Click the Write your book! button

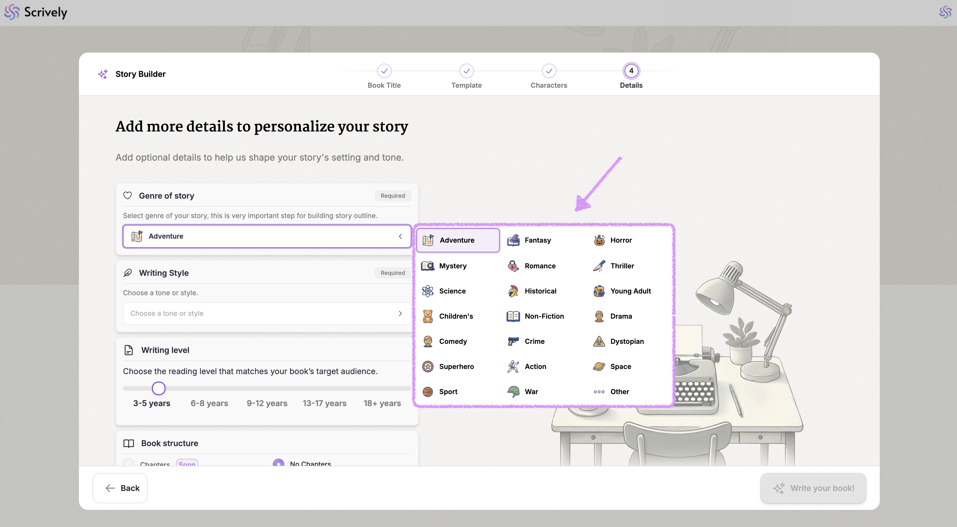pyautogui.click(x=813, y=488)
